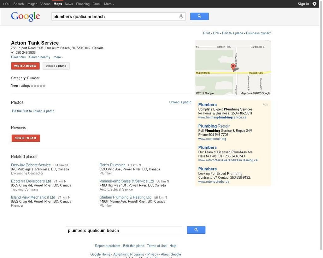Select Maps in top navigation

click(x=58, y=4)
